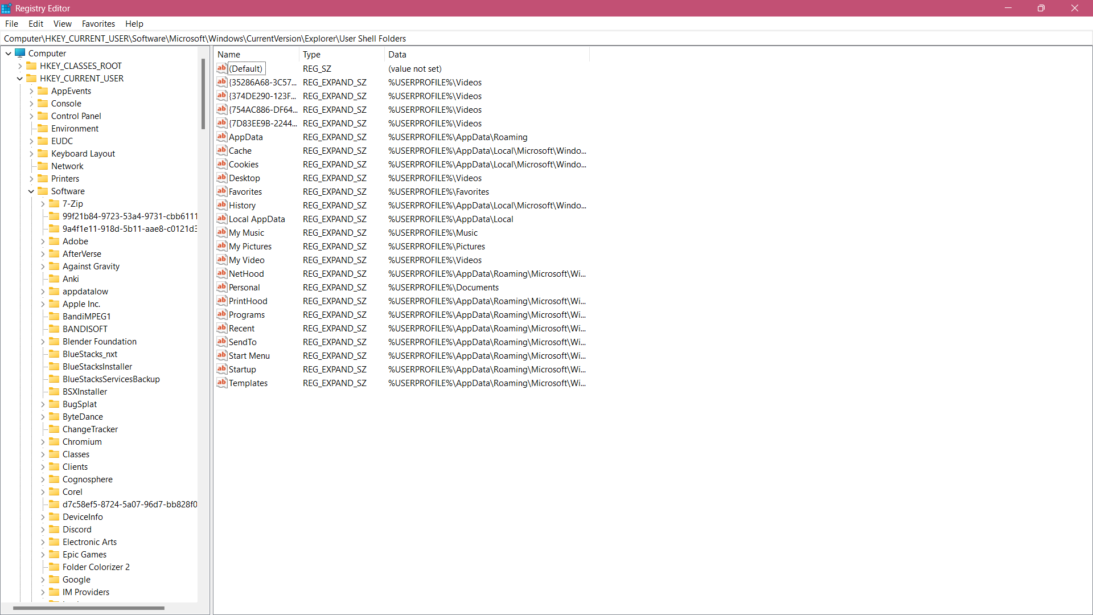Open the View menu

[63, 23]
